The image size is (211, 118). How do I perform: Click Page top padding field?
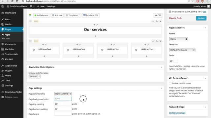tap(63, 104)
